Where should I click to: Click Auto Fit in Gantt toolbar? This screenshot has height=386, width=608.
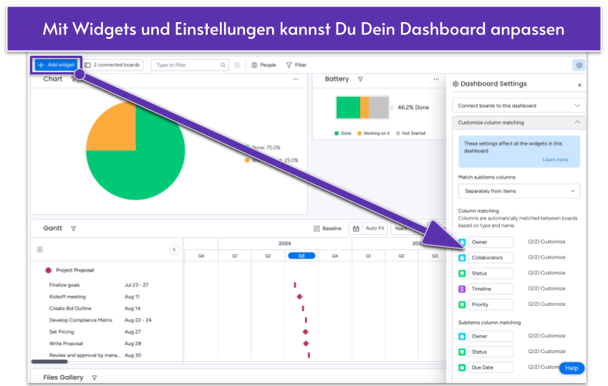point(375,229)
